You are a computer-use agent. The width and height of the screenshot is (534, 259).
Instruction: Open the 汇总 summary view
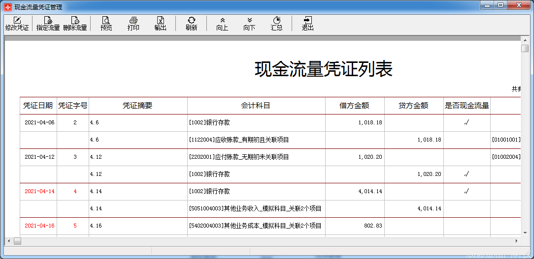click(276, 23)
